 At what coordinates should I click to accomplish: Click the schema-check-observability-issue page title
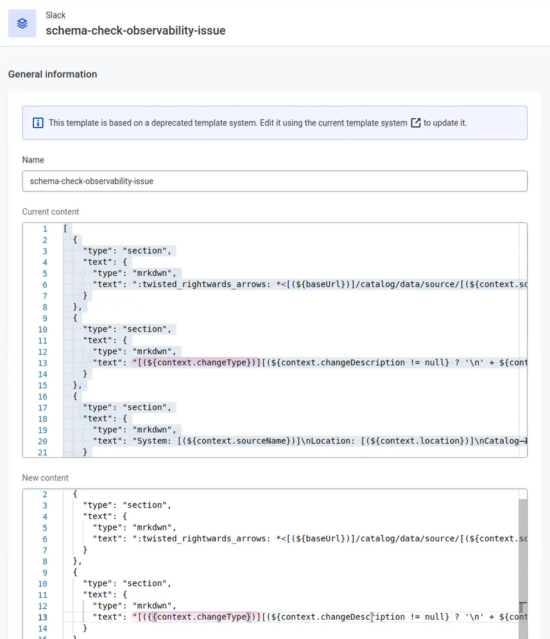point(135,30)
